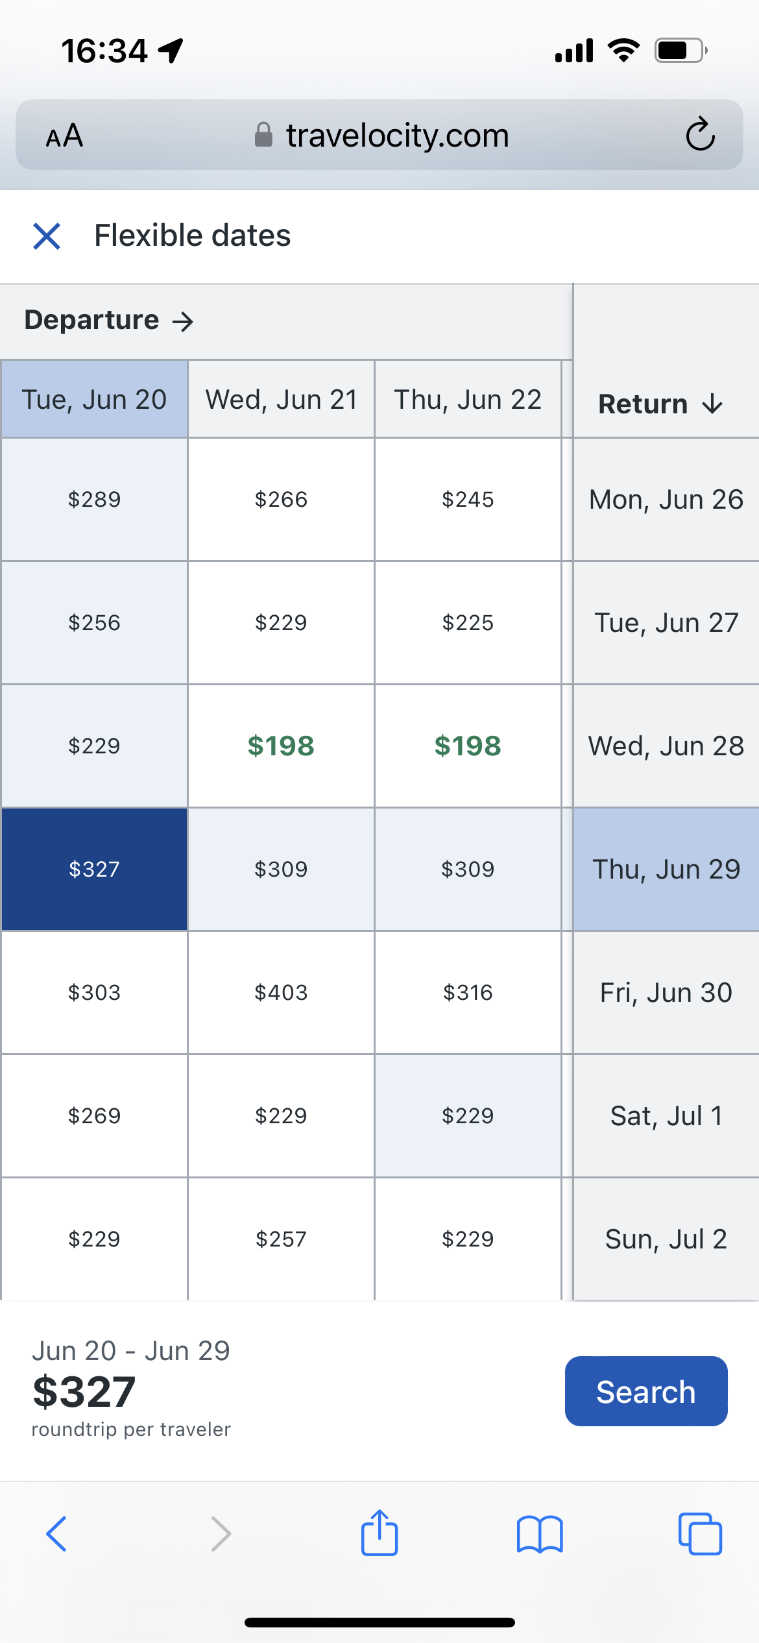Tap the selected $327 fare cell
The width and height of the screenshot is (759, 1643).
tap(95, 870)
